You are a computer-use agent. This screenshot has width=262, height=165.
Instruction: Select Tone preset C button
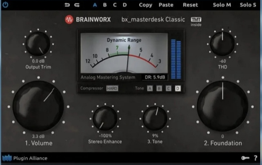(x=169, y=88)
